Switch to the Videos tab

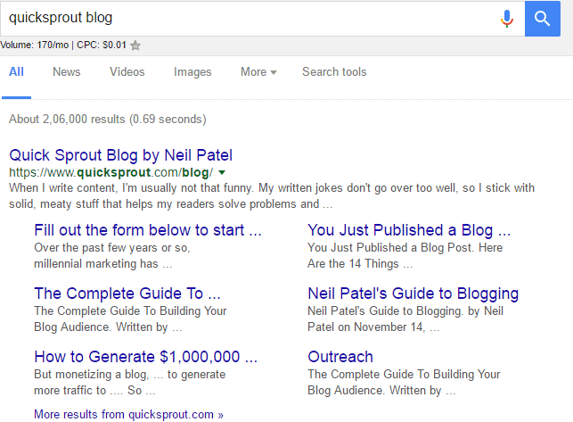click(x=127, y=71)
